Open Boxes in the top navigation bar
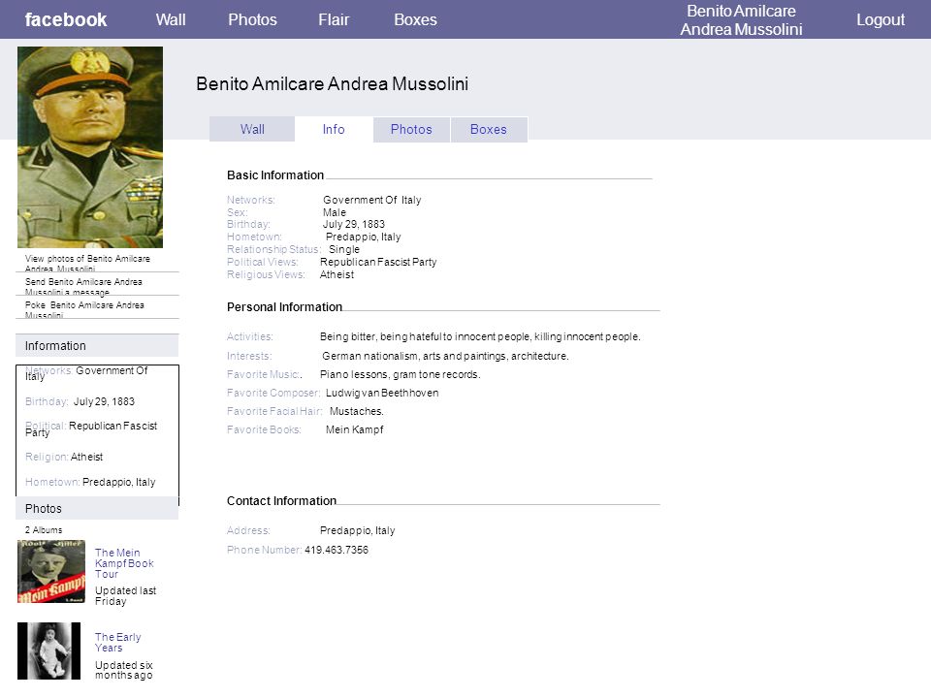The width and height of the screenshot is (931, 698). (x=416, y=19)
